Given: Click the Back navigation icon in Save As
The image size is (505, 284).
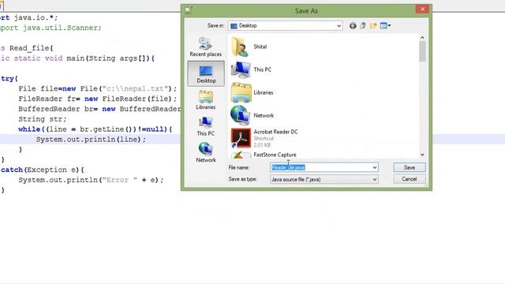Looking at the screenshot, I should pos(353,26).
